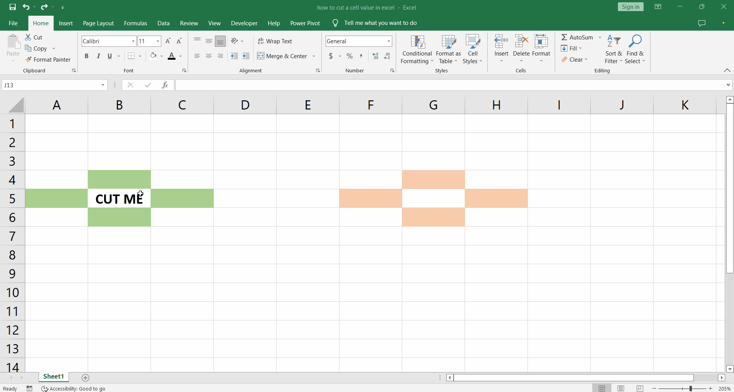Screen dimensions: 734x392
Task: Click the zoom slider handle
Action: pos(690,388)
